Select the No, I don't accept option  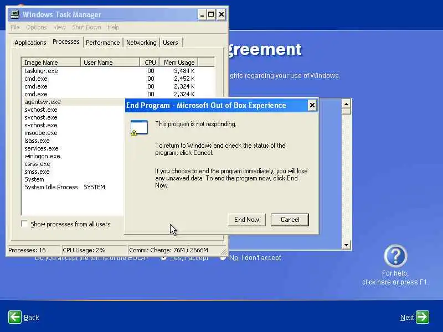[223, 258]
